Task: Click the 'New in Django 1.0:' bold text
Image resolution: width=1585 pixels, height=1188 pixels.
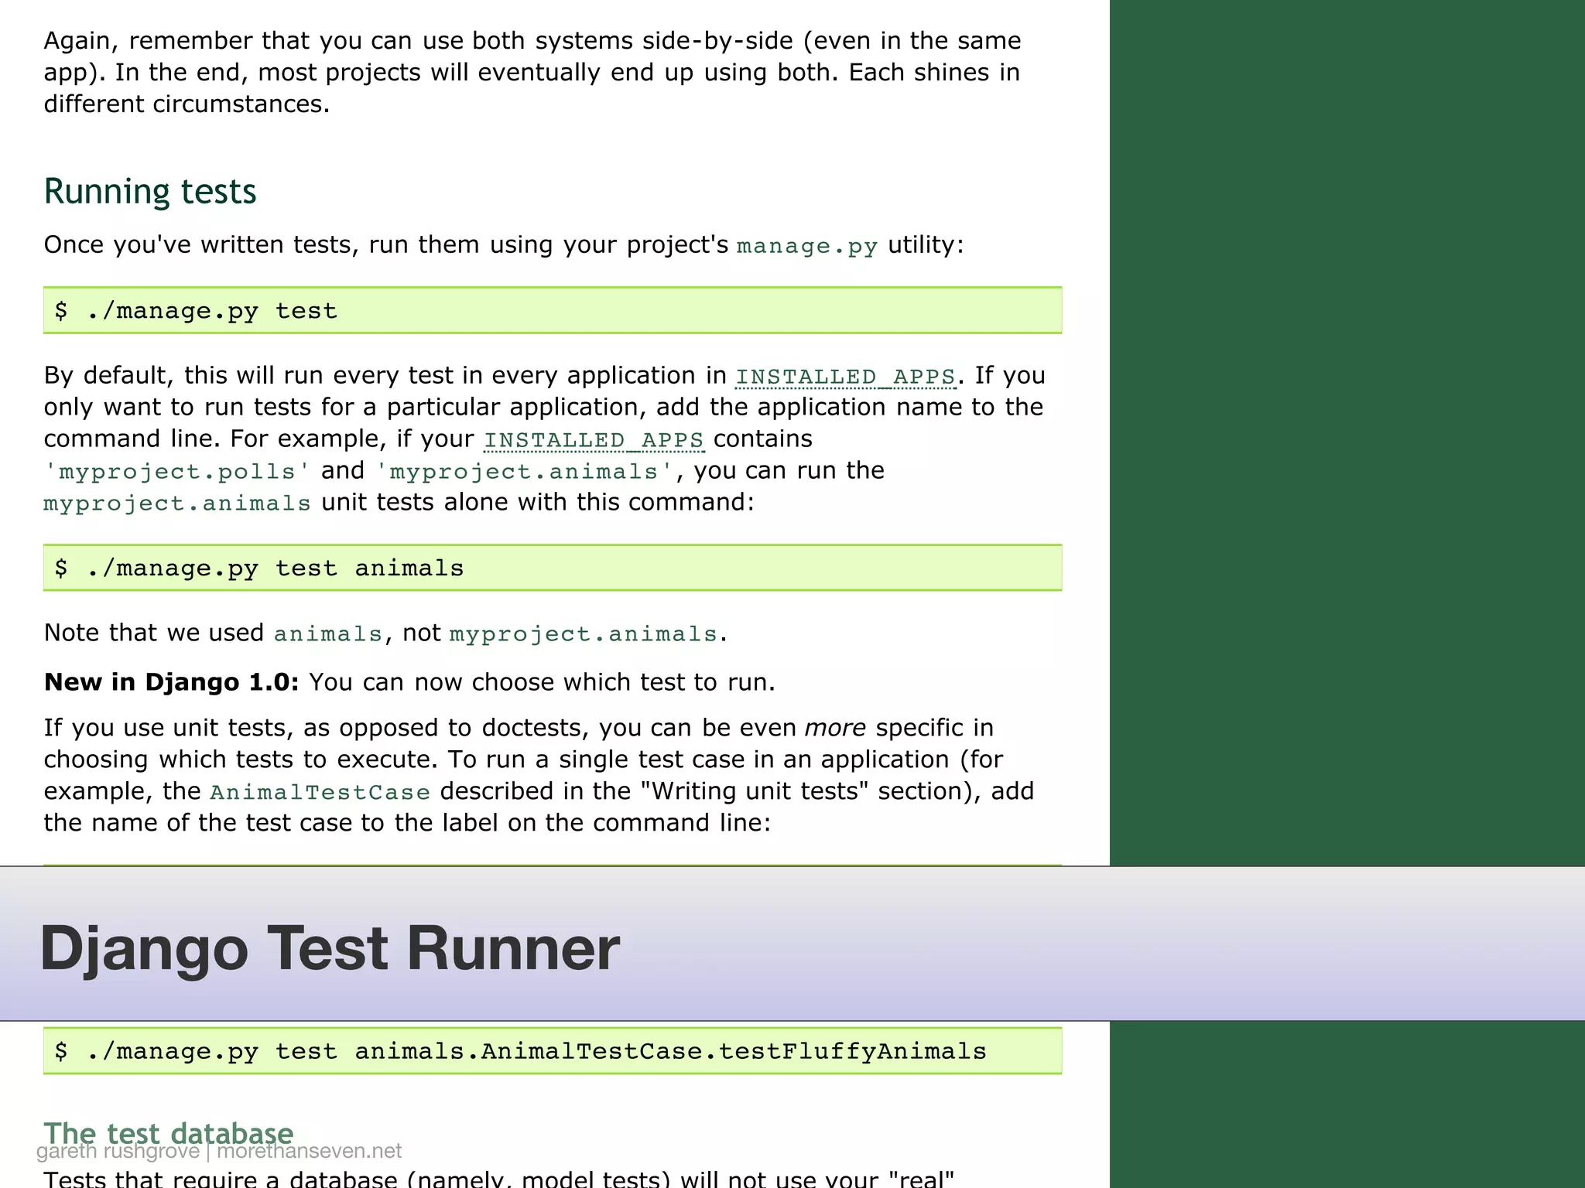Action: coord(171,682)
